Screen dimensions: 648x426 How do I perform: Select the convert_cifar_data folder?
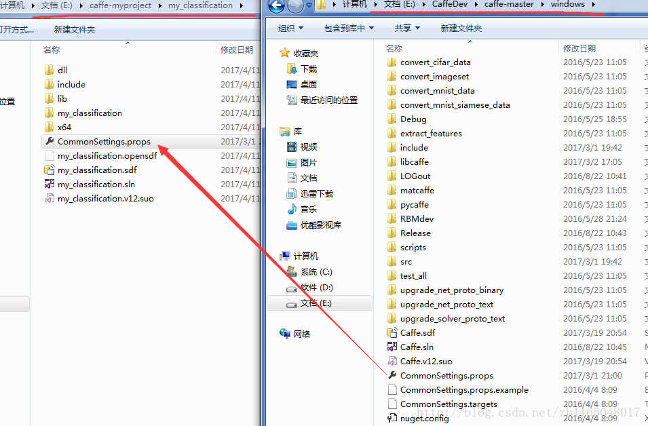(435, 62)
